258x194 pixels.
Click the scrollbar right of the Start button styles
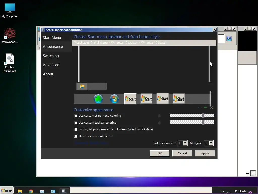click(x=210, y=99)
